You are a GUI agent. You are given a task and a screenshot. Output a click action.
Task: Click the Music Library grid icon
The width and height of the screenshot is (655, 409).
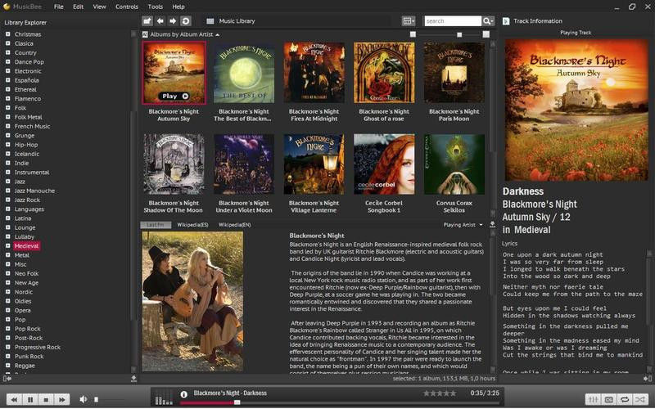[x=210, y=21]
